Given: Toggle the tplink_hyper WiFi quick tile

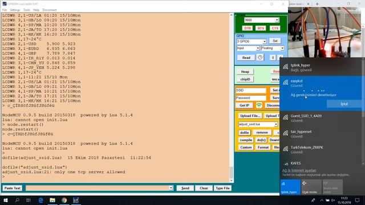Looking at the screenshot, I should [290, 187].
